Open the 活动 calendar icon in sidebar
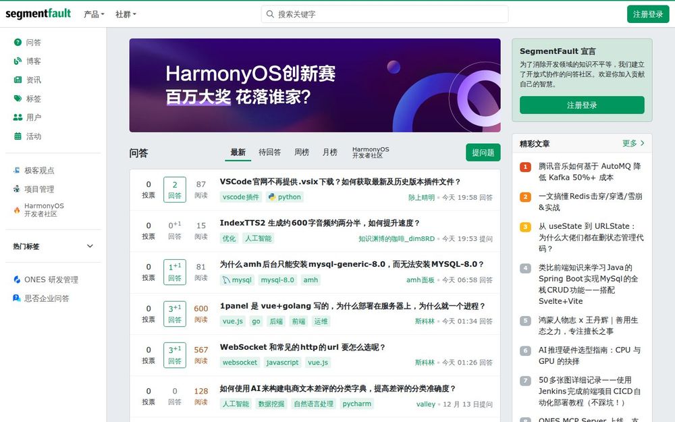This screenshot has width=675, height=422. point(18,136)
